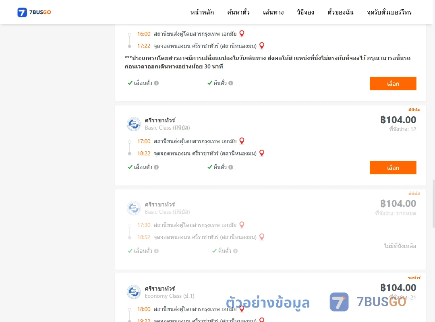Screen dimensions: 435x322
Task: Click the ที่นั่งว่าง: 12 seat count
Action: (x=402, y=129)
